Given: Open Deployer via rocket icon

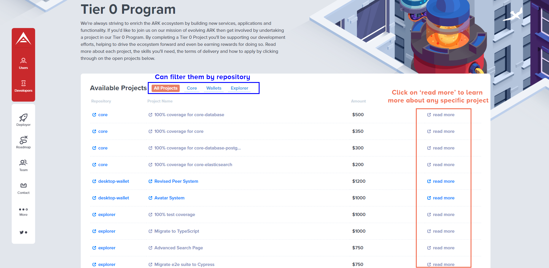Looking at the screenshot, I should (23, 120).
